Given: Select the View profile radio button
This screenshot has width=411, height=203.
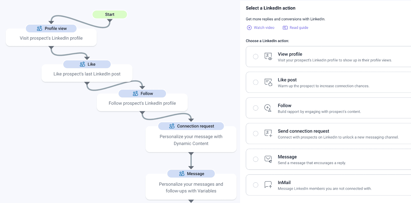Looking at the screenshot, I should point(256,57).
